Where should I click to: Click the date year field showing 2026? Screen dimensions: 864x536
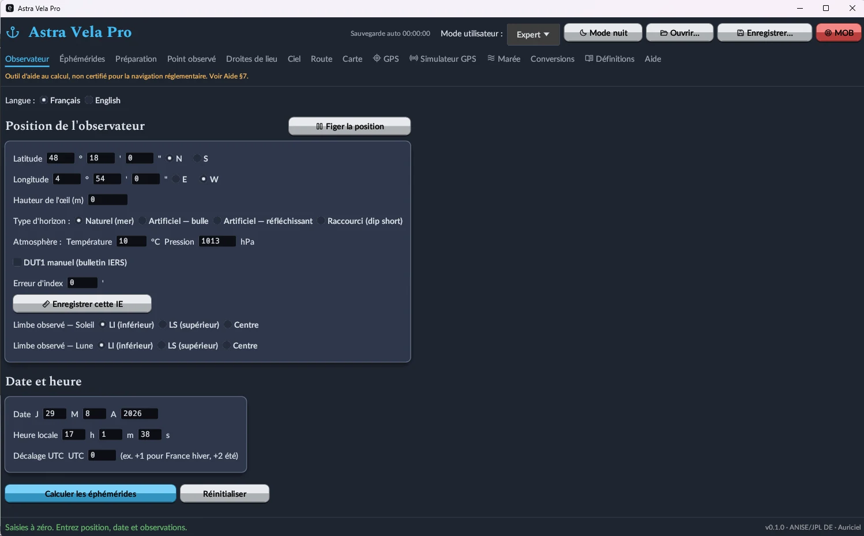[140, 414]
